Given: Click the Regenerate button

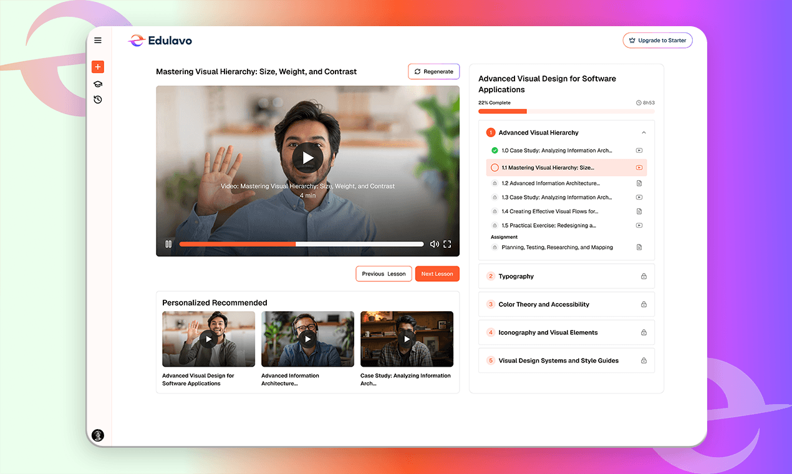Looking at the screenshot, I should point(433,72).
